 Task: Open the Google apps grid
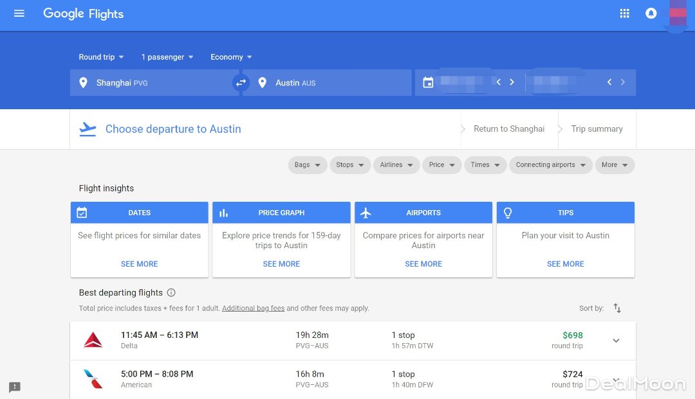point(624,13)
